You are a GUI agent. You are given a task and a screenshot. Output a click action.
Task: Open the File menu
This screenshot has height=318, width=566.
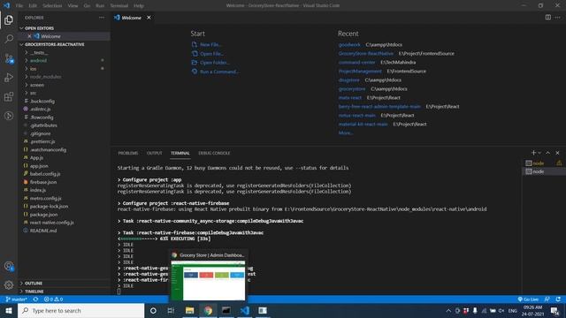coord(19,5)
